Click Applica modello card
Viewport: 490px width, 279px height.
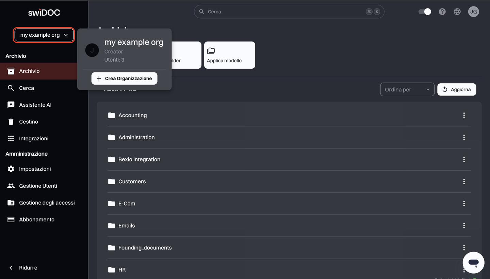coord(230,55)
